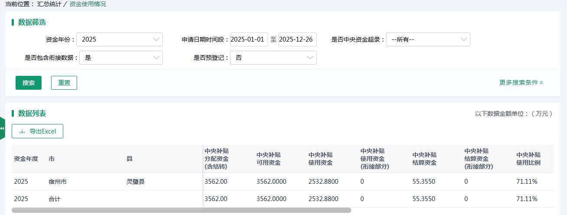Click the 中央补贴可用资金 column header
567x215 pixels.
[x=269, y=159]
